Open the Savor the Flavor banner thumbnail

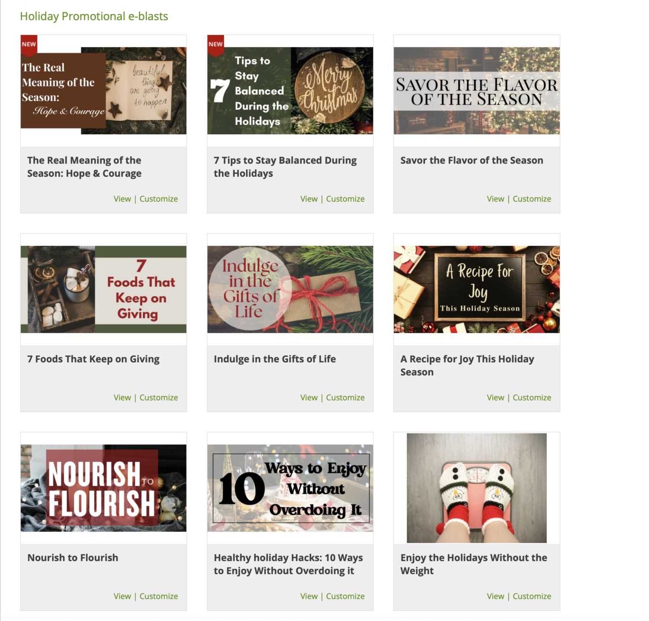[476, 91]
